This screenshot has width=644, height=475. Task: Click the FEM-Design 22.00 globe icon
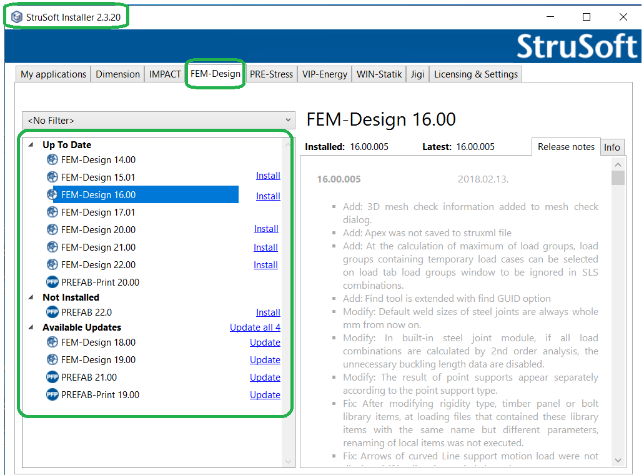[x=52, y=264]
